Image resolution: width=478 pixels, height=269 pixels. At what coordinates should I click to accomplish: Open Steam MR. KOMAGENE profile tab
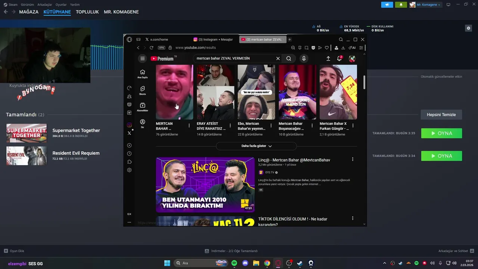click(x=121, y=12)
